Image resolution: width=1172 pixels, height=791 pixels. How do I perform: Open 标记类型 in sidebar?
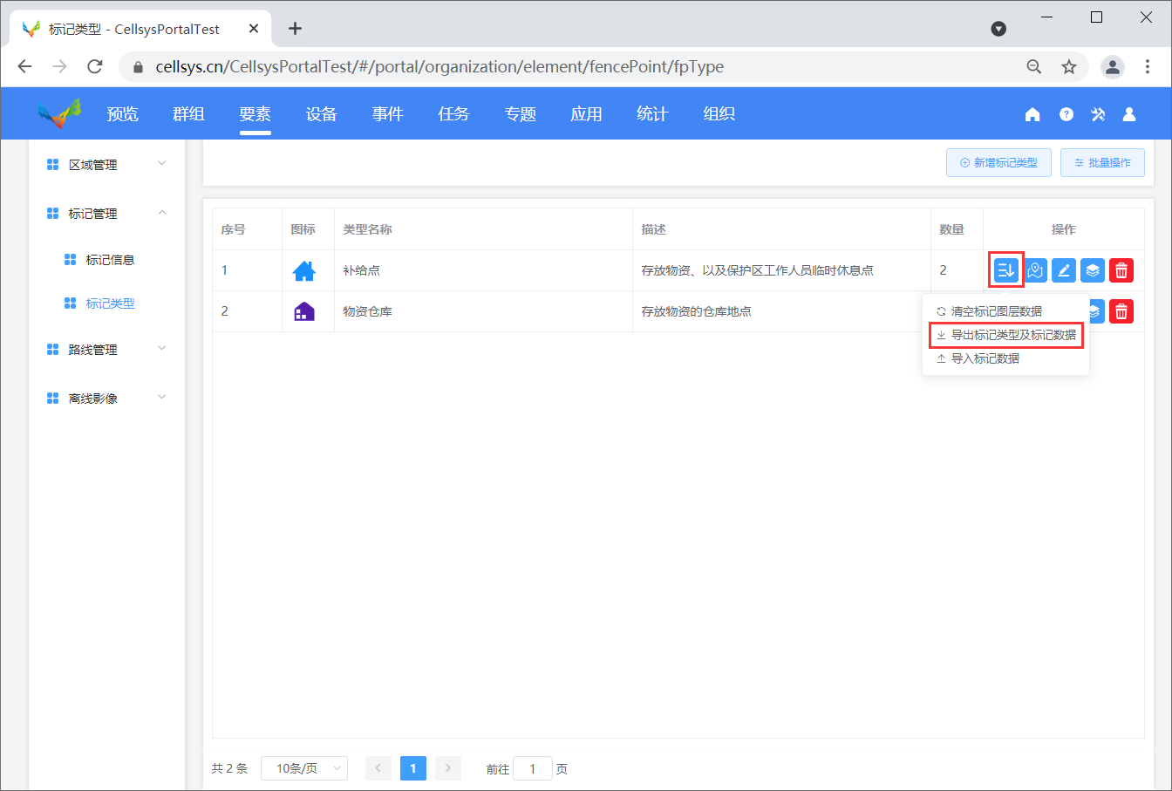[110, 303]
